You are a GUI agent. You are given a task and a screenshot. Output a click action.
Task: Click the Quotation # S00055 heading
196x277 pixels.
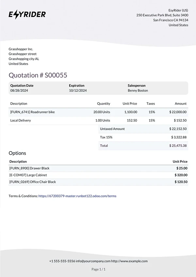click(38, 75)
